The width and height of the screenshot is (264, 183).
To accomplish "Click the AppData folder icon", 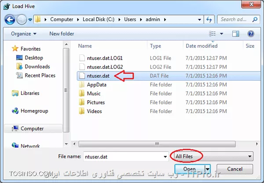I will 82,84.
